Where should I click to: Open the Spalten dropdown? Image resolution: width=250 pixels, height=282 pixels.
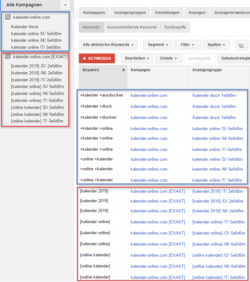click(216, 45)
